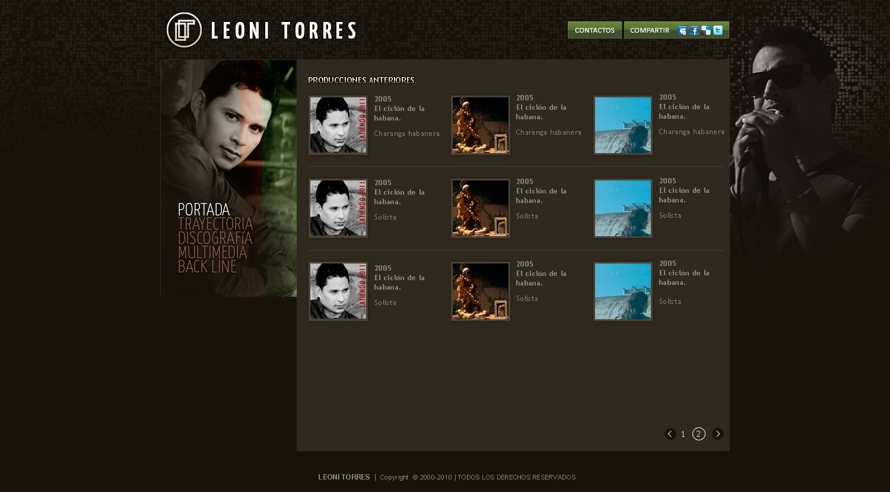Click third-row middle album title El ciclón
This screenshot has width=890, height=492.
(x=541, y=278)
